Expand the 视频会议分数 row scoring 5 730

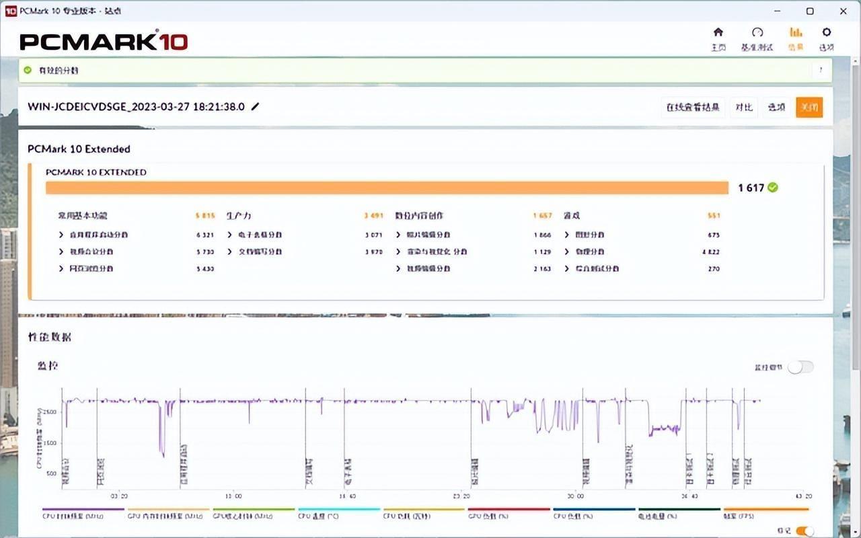point(137,252)
